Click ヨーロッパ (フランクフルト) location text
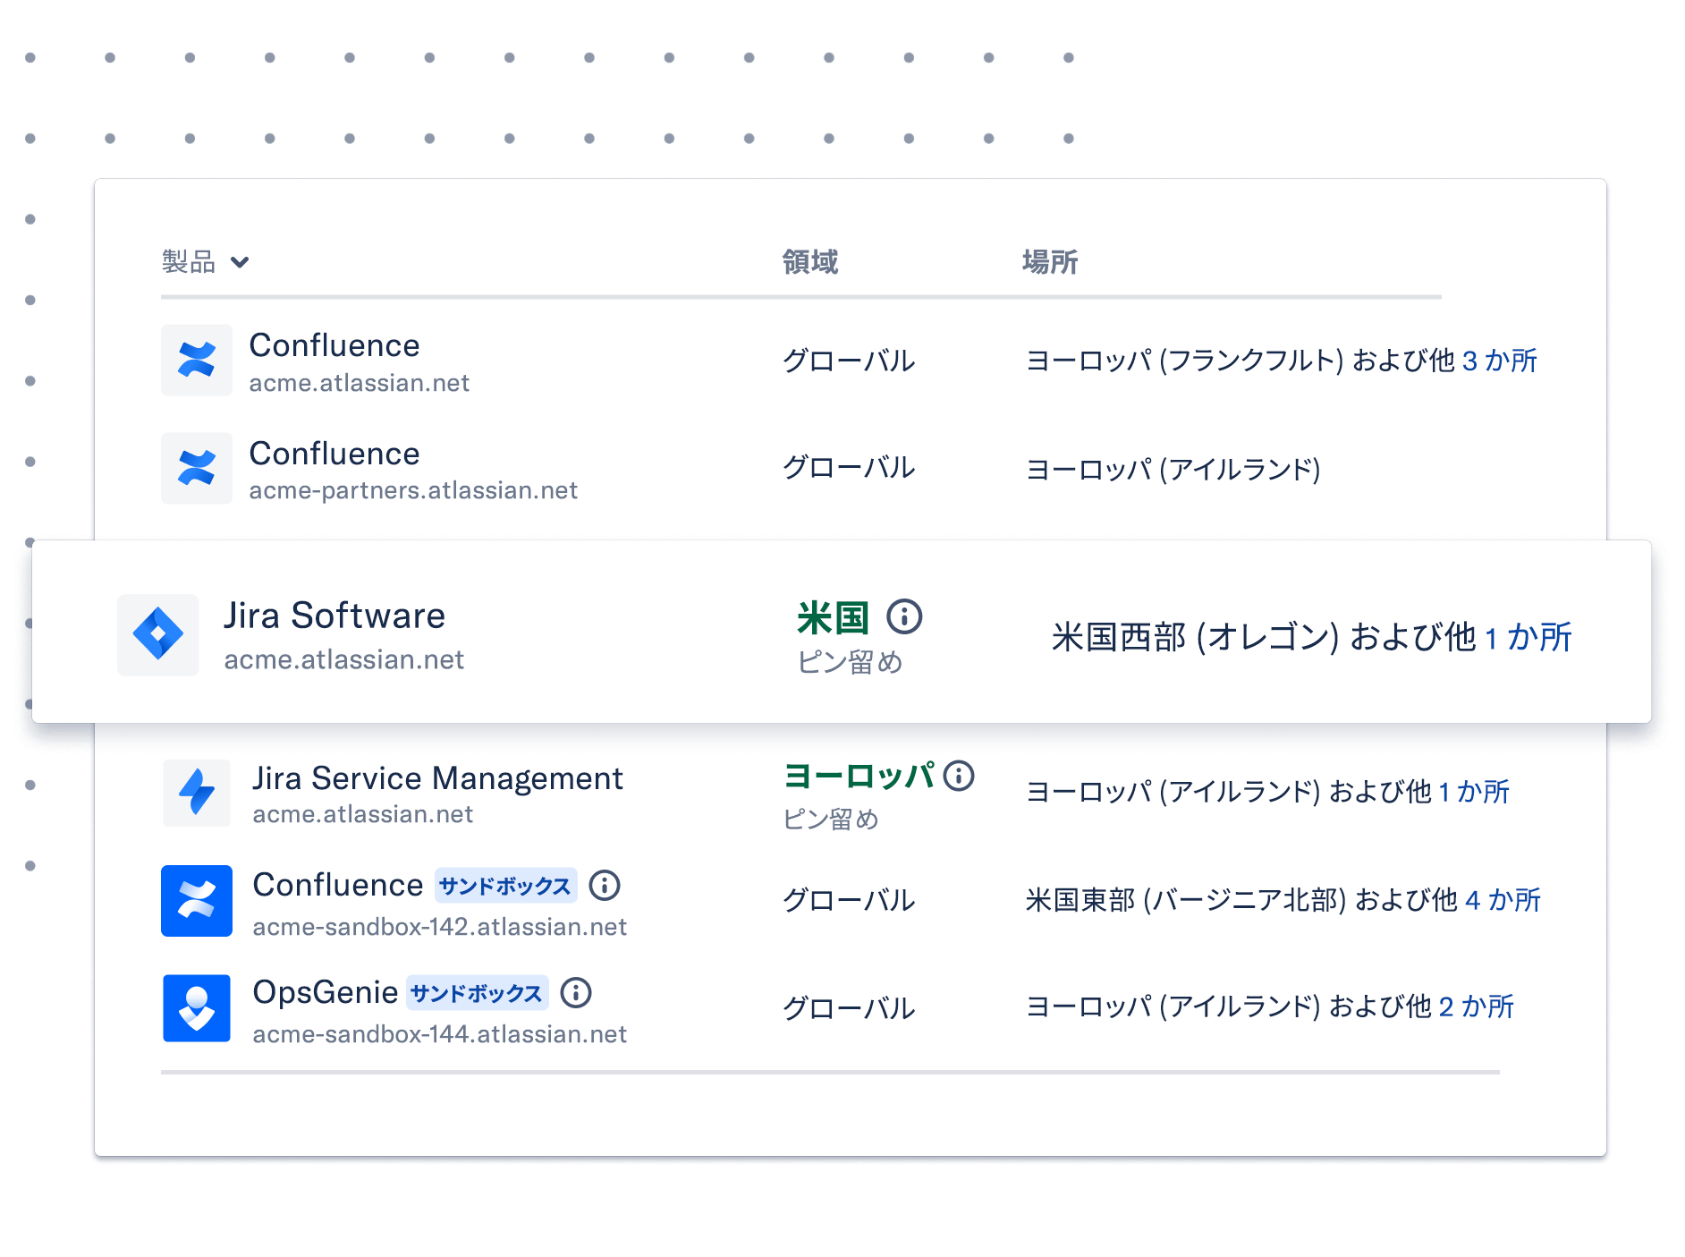Image resolution: width=1685 pixels, height=1257 pixels. coord(1185,361)
